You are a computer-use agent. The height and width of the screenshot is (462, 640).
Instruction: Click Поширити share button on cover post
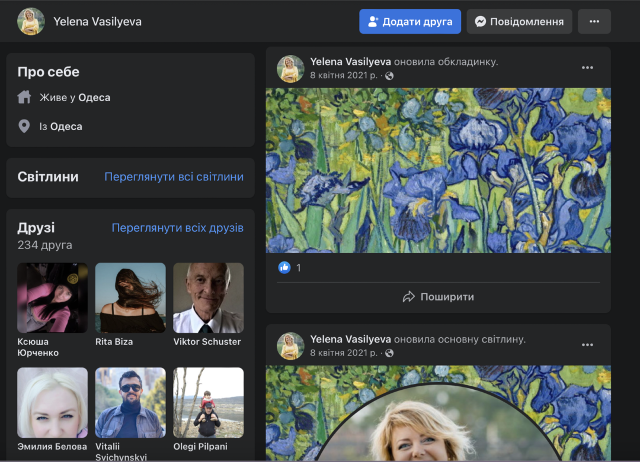point(439,296)
